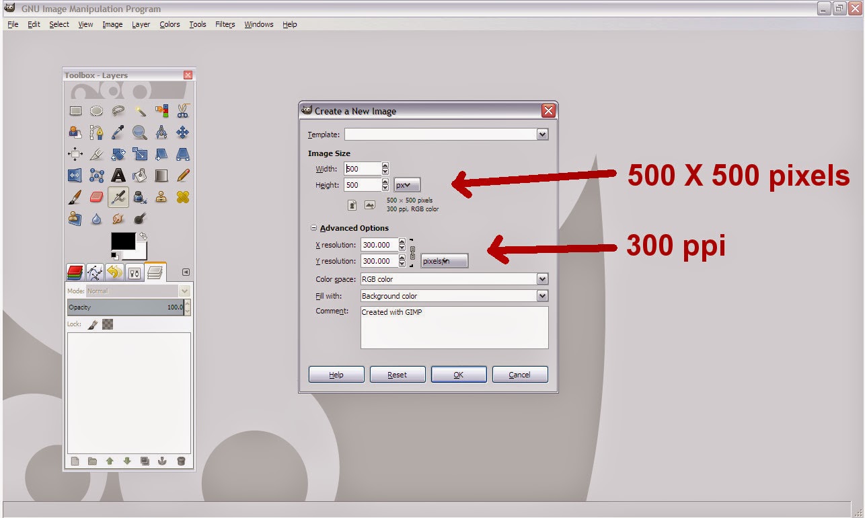The image size is (865, 518).
Task: Adjust the layer Opacity slider
Action: [125, 307]
